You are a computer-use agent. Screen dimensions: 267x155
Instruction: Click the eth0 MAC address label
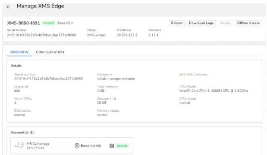pos(193,75)
